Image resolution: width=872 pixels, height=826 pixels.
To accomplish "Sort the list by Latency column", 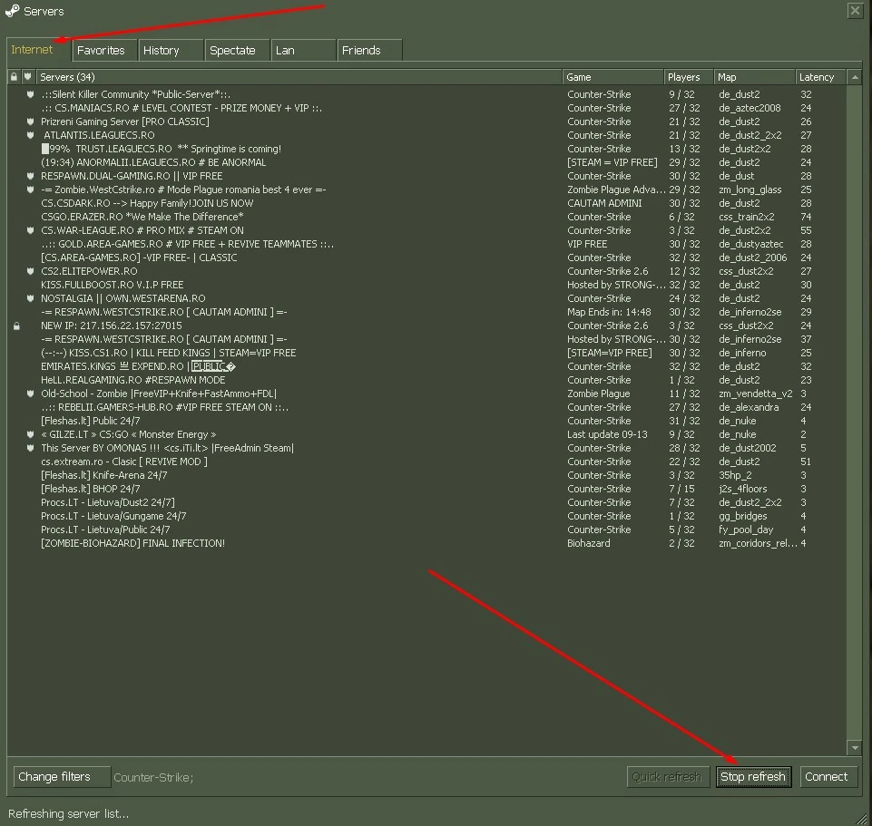I will [820, 77].
